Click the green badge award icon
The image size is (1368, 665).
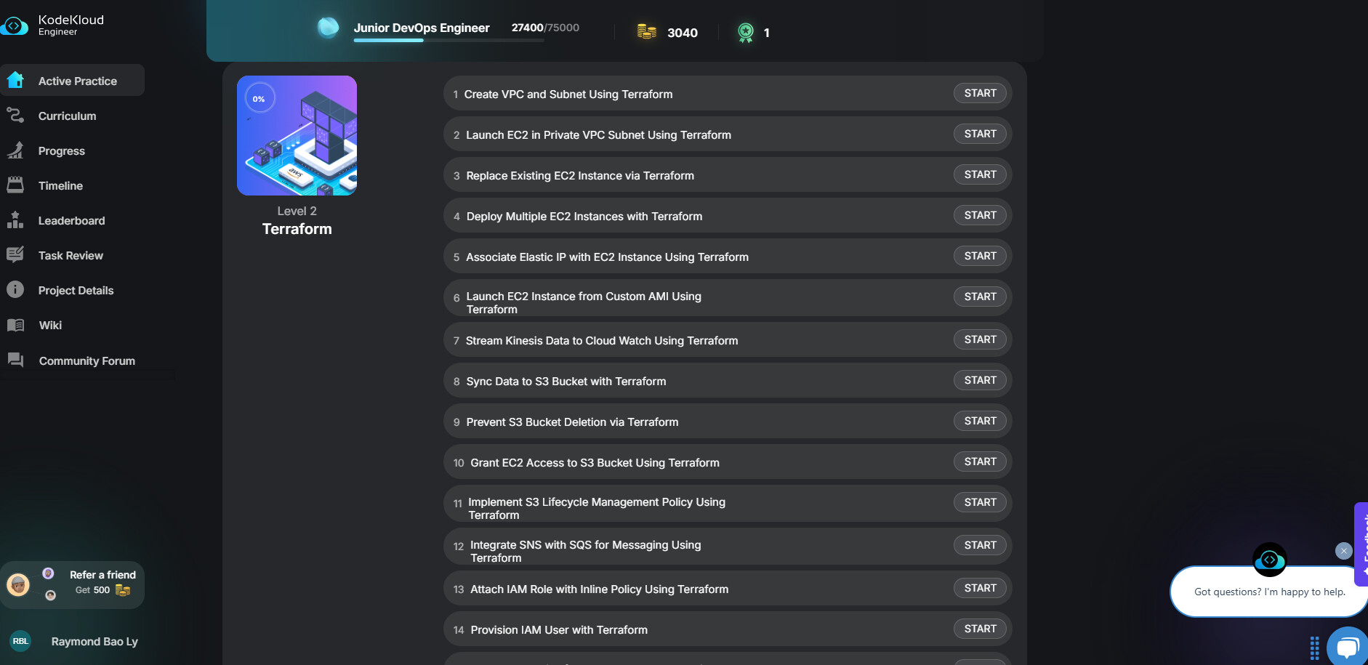pyautogui.click(x=745, y=32)
